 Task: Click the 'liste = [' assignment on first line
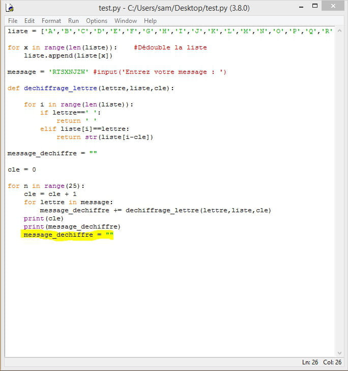[x=170, y=31]
